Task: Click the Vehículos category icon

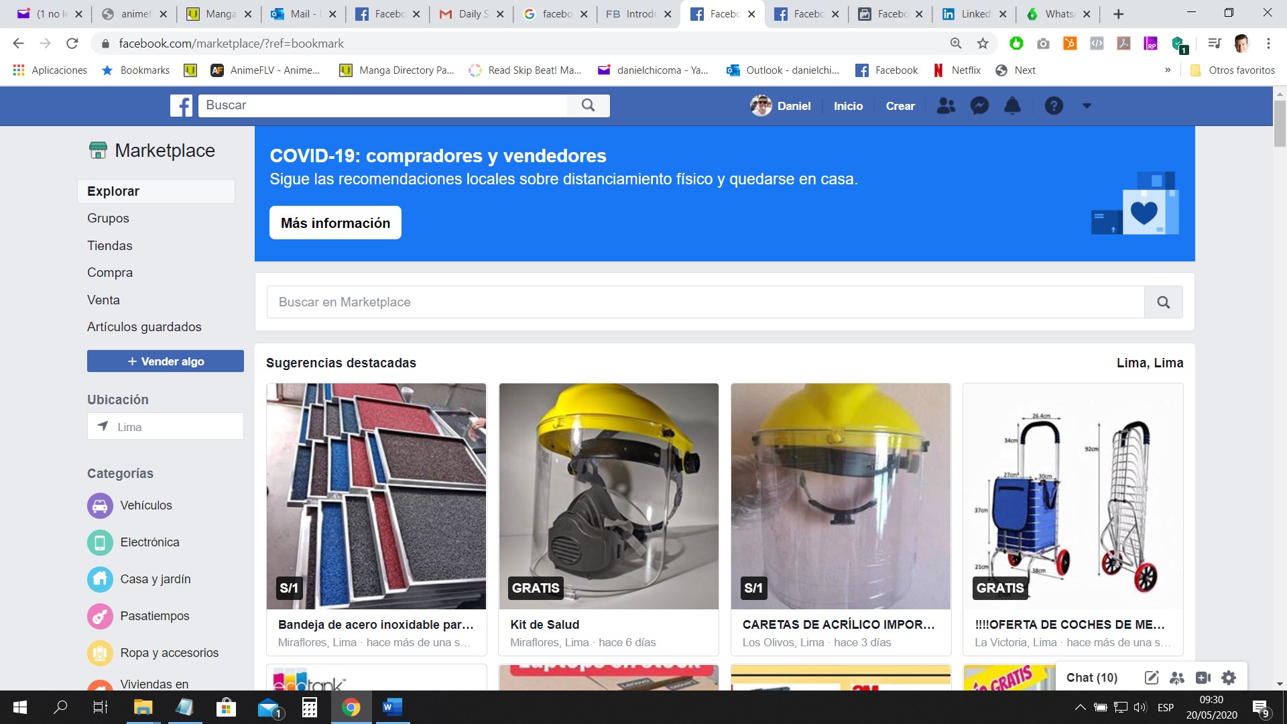Action: (100, 505)
